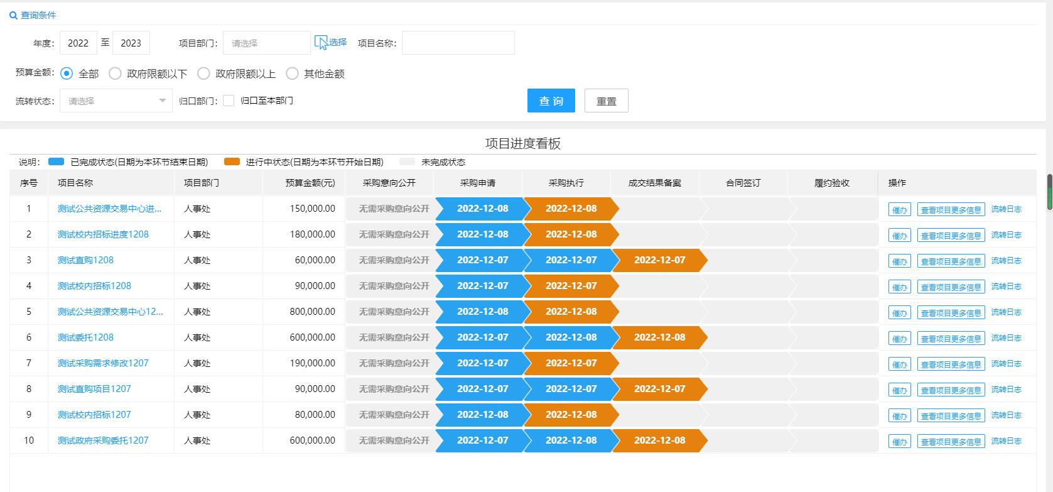Open 流转日志 for 测试校内招标1208
Image resolution: width=1053 pixels, height=492 pixels.
tap(1007, 287)
